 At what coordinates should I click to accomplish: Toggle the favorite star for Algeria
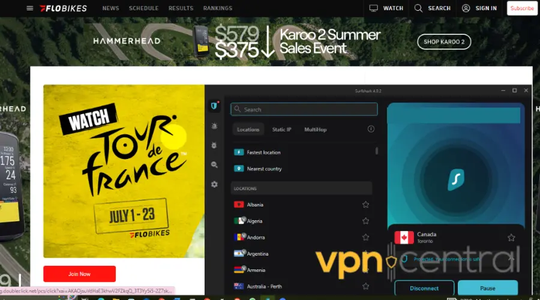coord(365,221)
